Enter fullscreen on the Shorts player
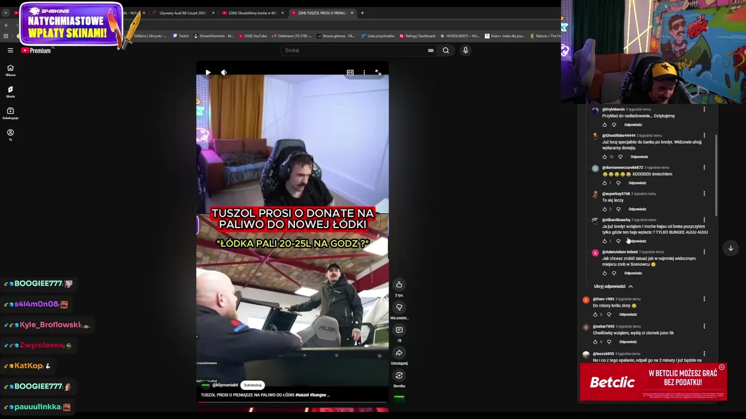 pyautogui.click(x=378, y=73)
